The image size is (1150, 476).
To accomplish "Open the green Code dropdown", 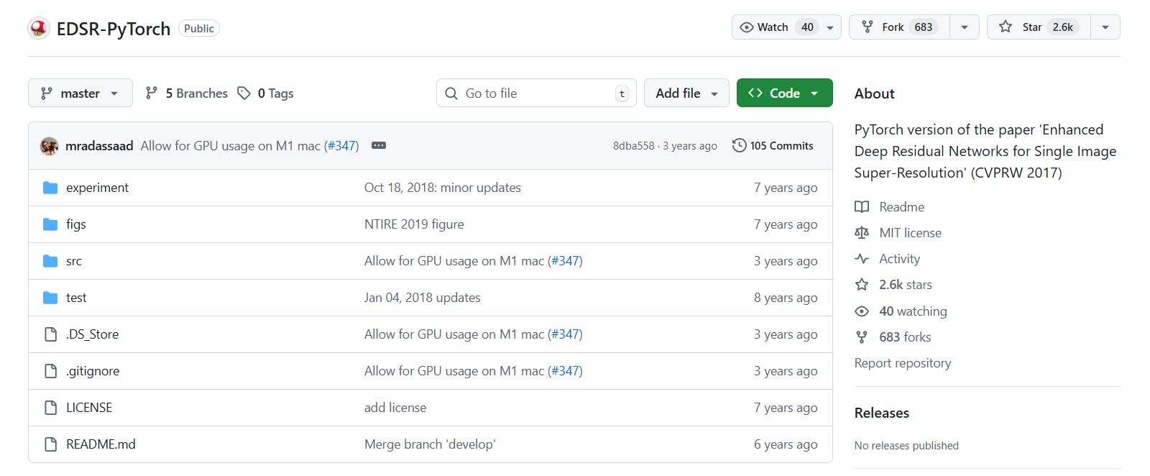I will [784, 93].
